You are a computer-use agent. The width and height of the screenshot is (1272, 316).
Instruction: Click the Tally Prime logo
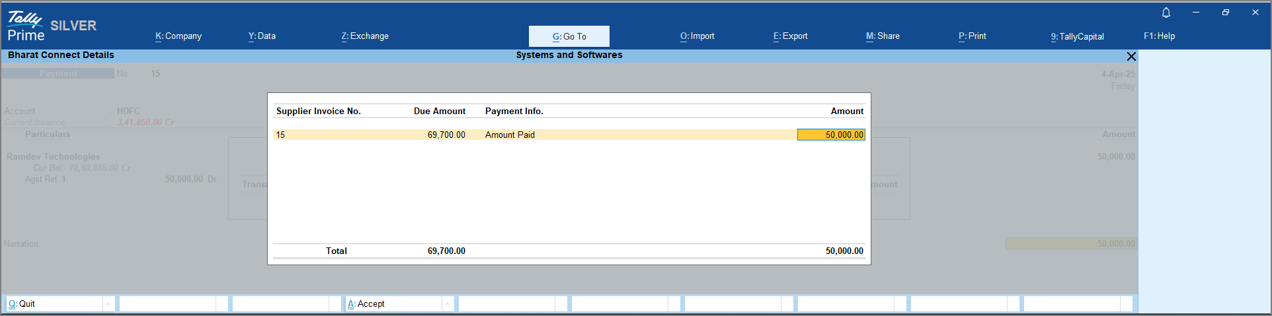pyautogui.click(x=26, y=26)
